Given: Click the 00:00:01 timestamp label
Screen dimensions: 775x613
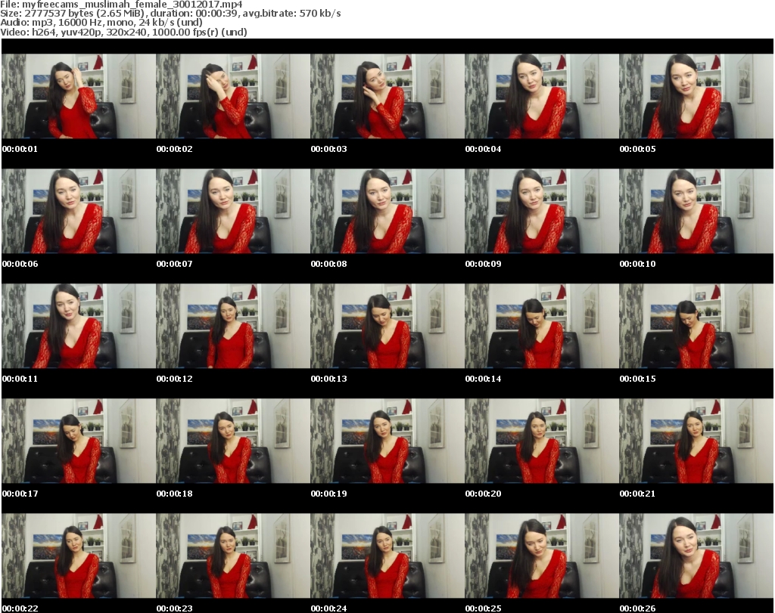Looking at the screenshot, I should [x=20, y=149].
